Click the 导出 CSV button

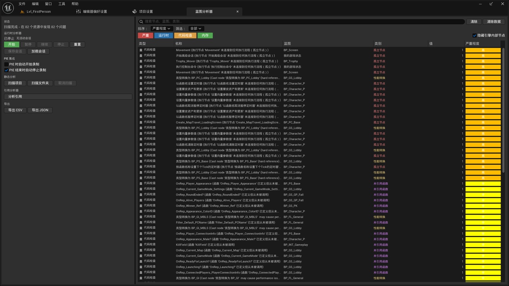[15, 110]
